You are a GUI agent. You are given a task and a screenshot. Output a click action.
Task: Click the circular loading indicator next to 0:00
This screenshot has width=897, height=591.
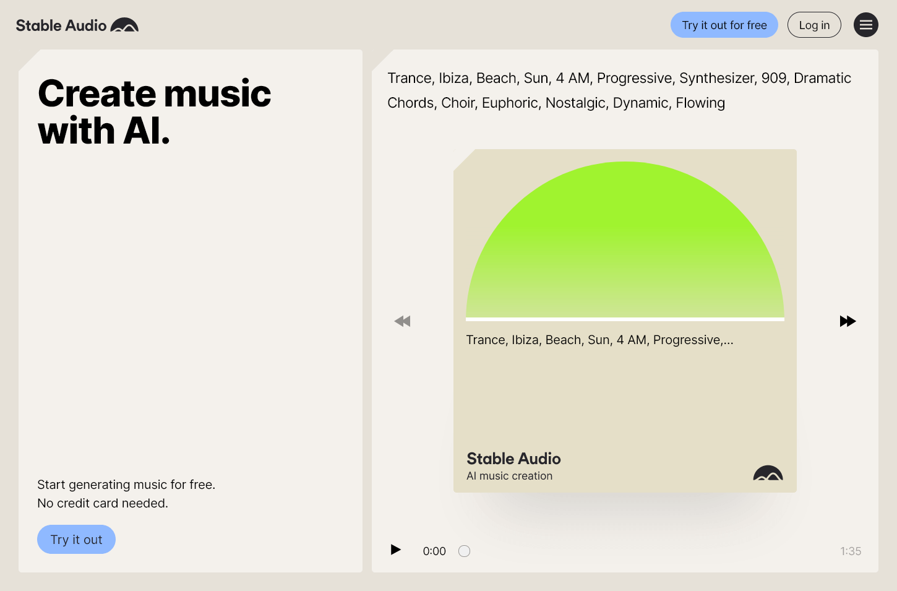click(x=464, y=551)
